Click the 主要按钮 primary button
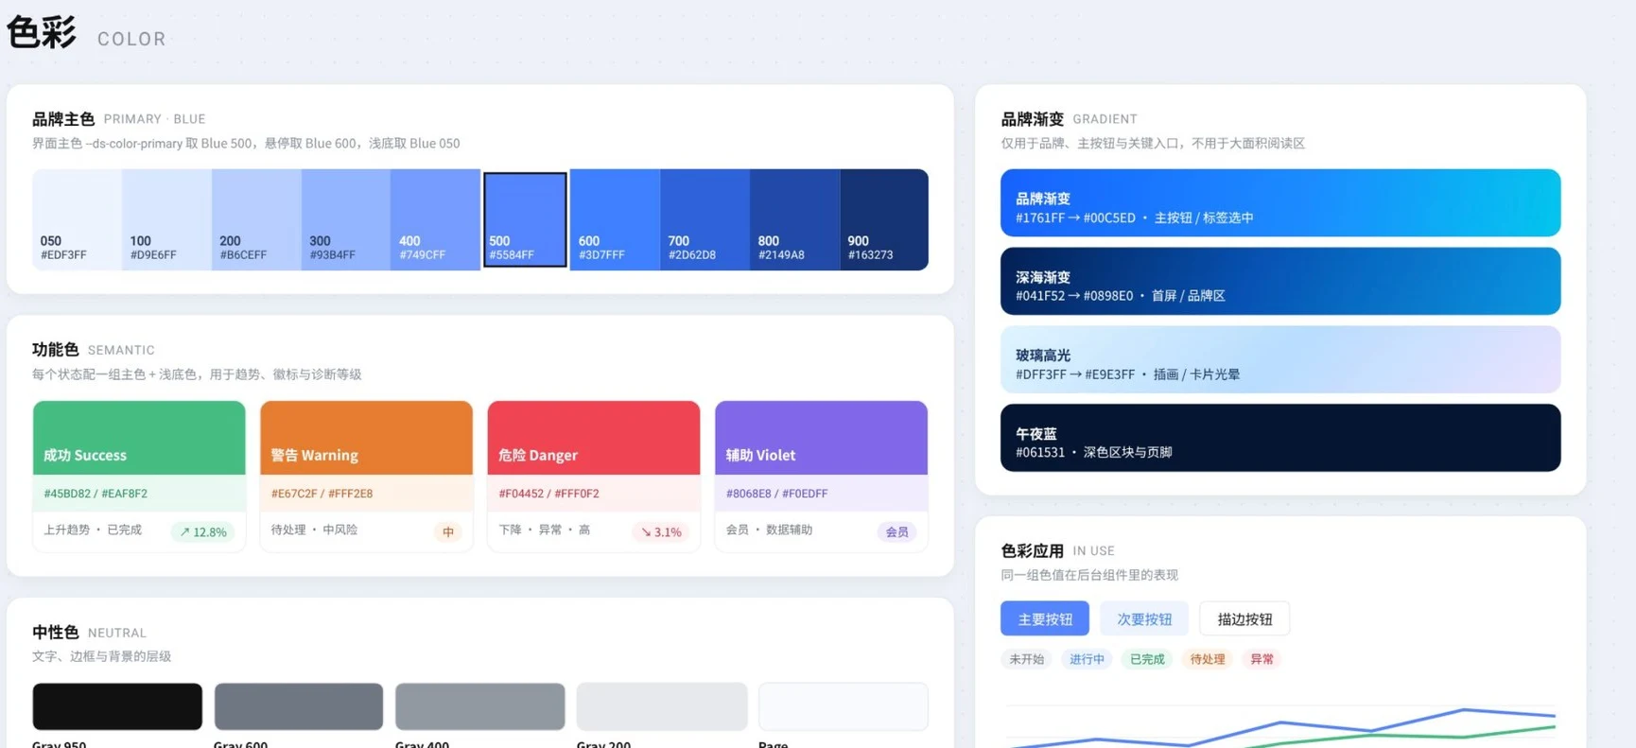Screen dimensions: 1636x748 pos(1045,618)
